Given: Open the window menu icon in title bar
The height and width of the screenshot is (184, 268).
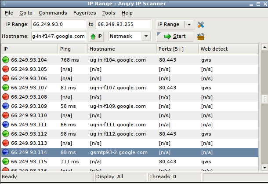Looking at the screenshot, I should pyautogui.click(x=4, y=4).
